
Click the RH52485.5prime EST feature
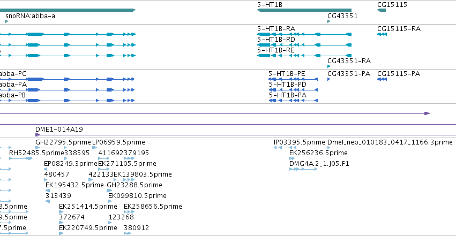(21, 158)
